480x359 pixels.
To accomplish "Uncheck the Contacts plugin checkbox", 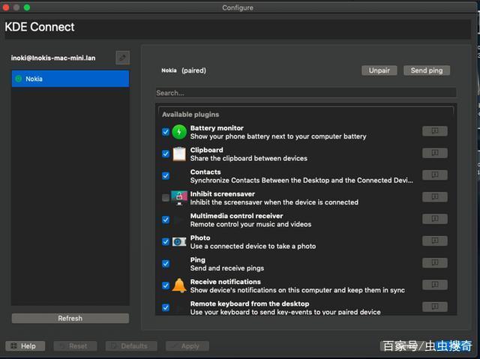I will click(x=166, y=175).
